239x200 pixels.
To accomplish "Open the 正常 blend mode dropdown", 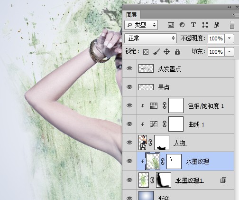I will 150,38.
